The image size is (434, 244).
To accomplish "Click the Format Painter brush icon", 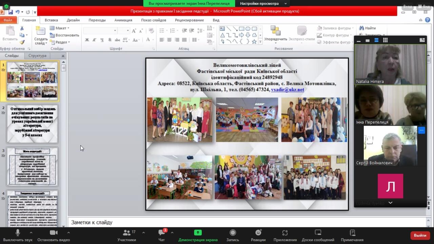I will pos(22,42).
